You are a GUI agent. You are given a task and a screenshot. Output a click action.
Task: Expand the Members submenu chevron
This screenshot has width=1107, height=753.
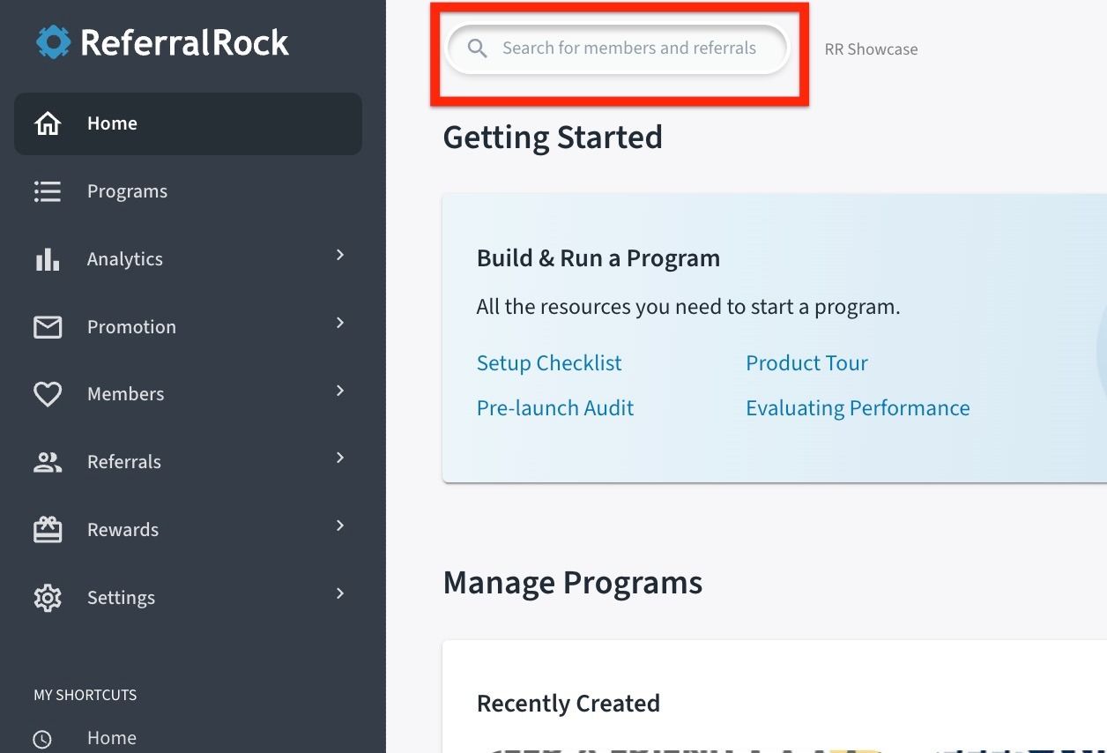coord(340,391)
